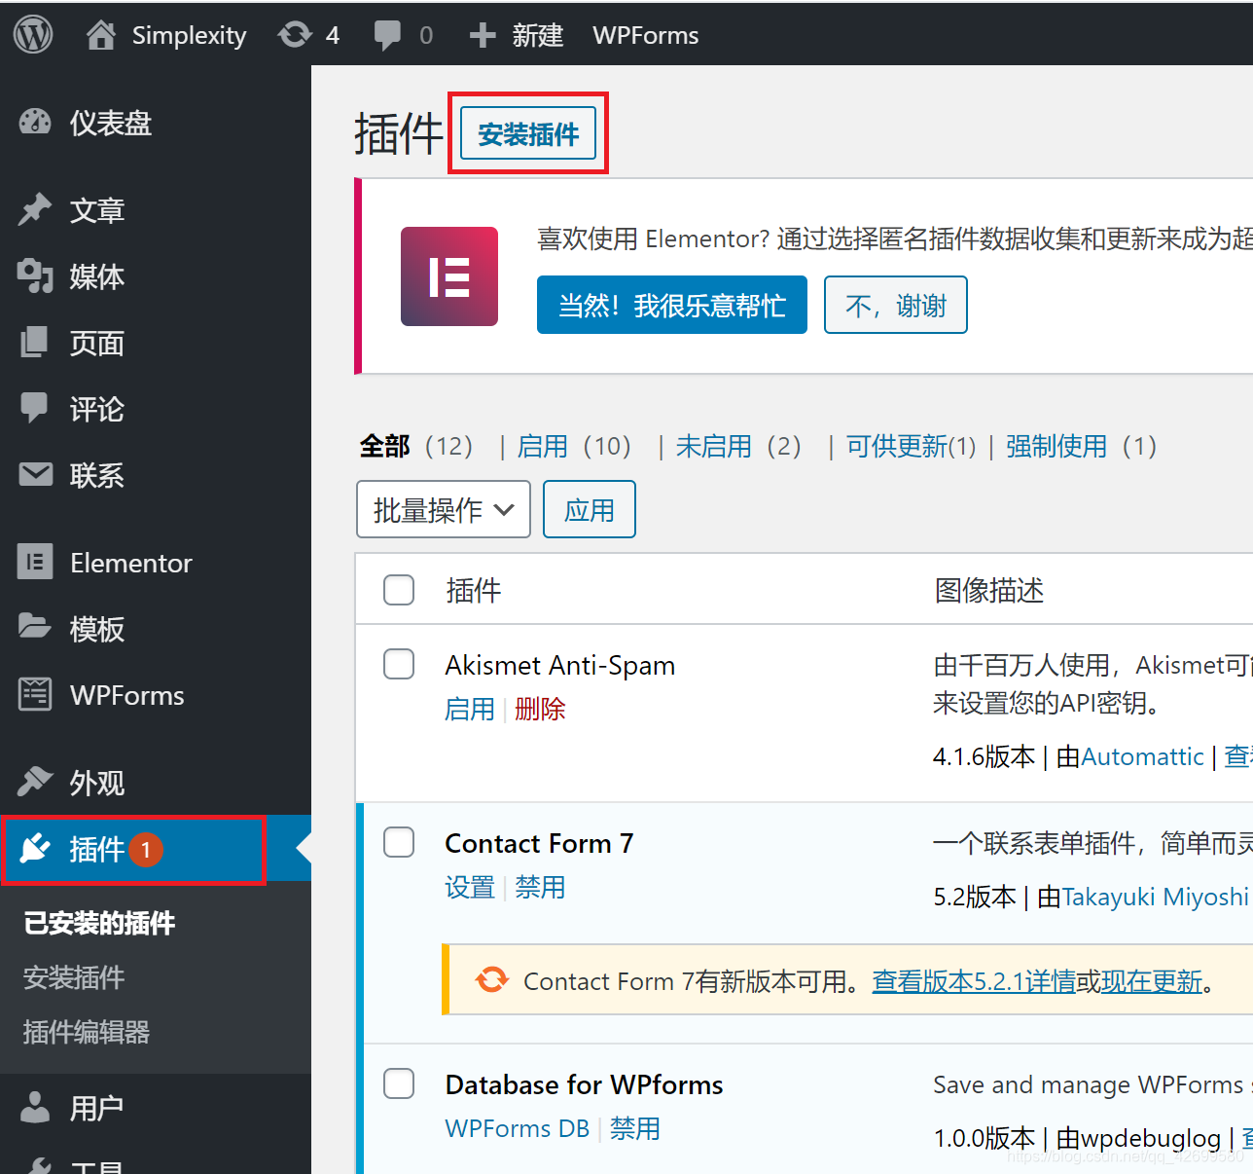Click the 文章 pushpin icon
1253x1174 pixels.
pyautogui.click(x=35, y=209)
